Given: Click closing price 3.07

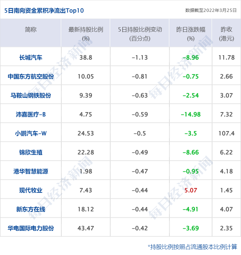Looking at the screenshot, I should [227, 96].
